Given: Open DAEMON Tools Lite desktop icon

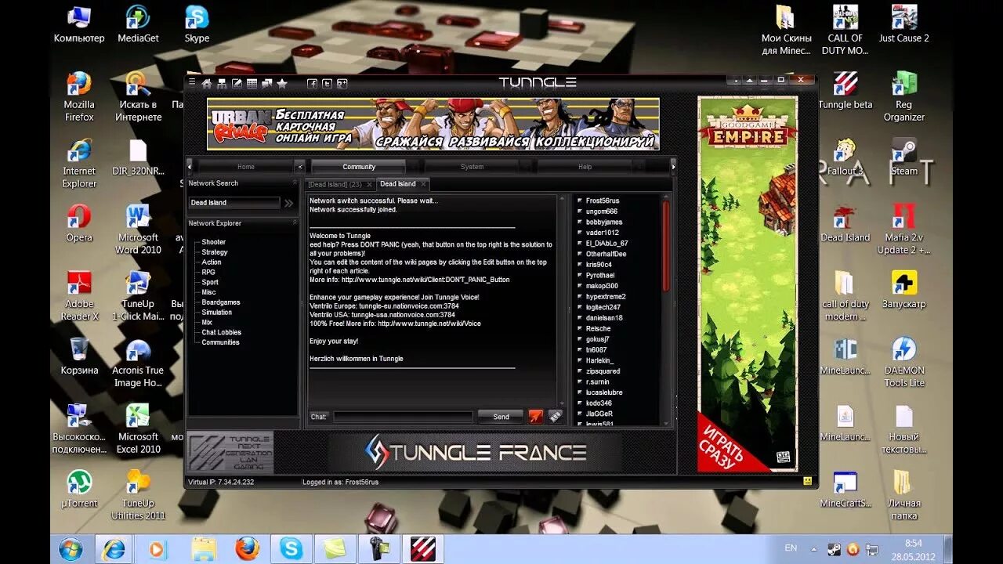Looking at the screenshot, I should [x=904, y=363].
